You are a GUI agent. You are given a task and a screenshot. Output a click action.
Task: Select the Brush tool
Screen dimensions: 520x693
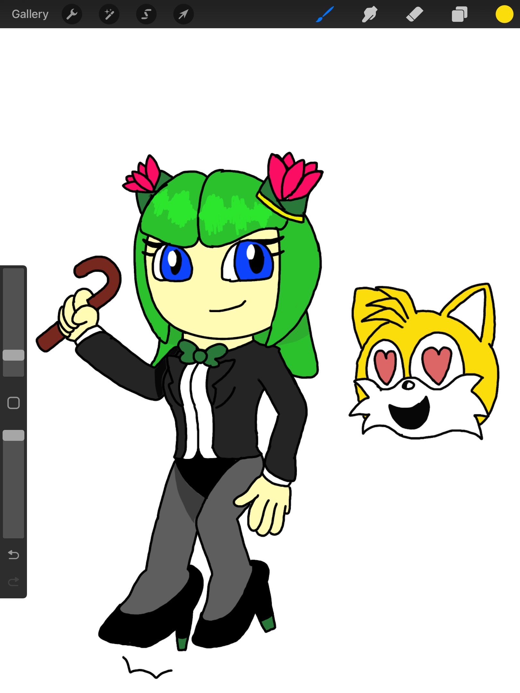coord(325,14)
